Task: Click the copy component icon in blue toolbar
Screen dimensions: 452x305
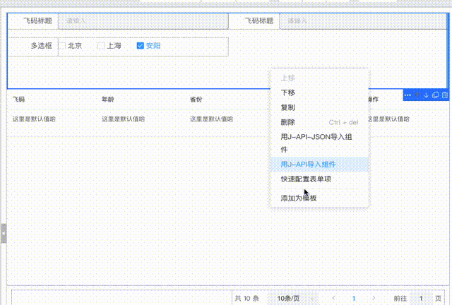Action: coord(435,95)
